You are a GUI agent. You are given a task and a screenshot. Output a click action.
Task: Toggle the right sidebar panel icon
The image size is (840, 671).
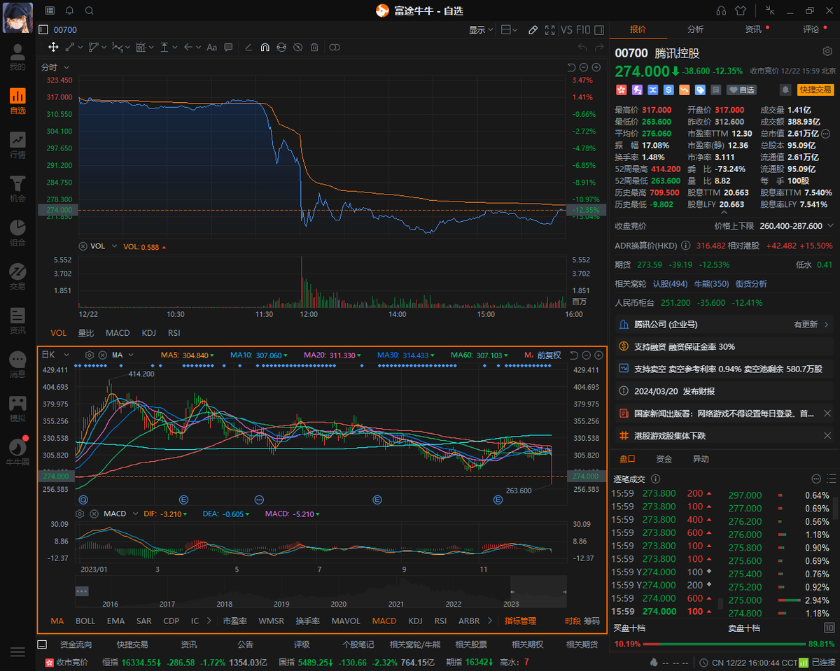coord(600,30)
